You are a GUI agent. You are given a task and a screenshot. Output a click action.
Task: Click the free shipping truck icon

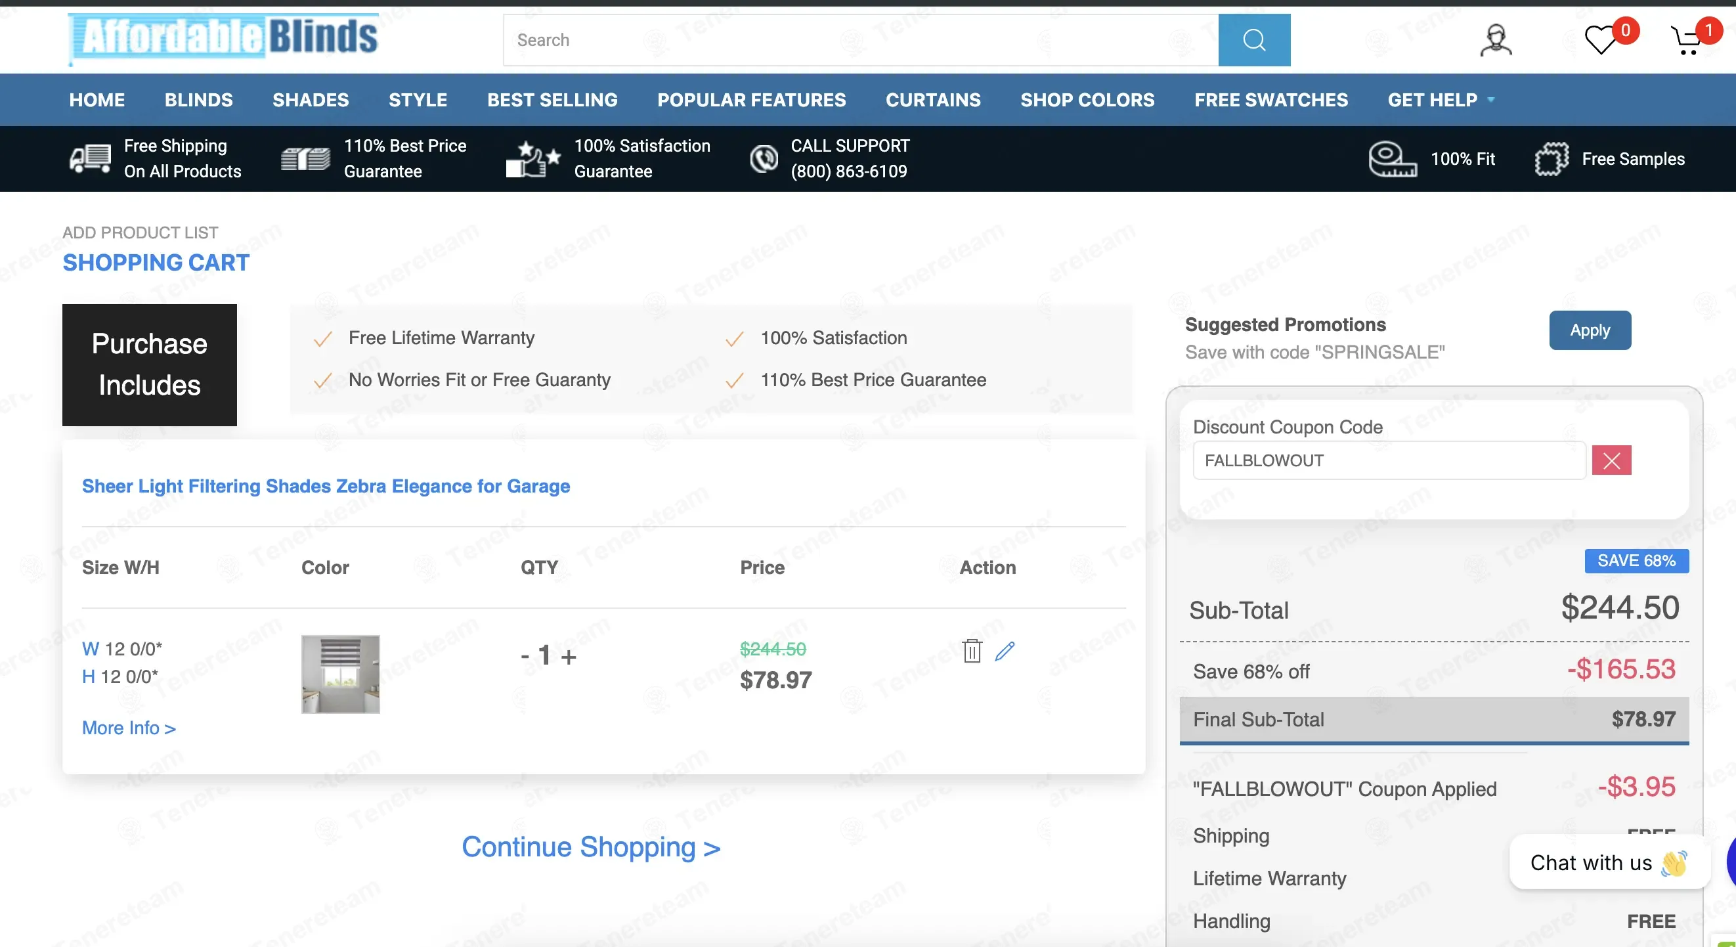(x=91, y=159)
